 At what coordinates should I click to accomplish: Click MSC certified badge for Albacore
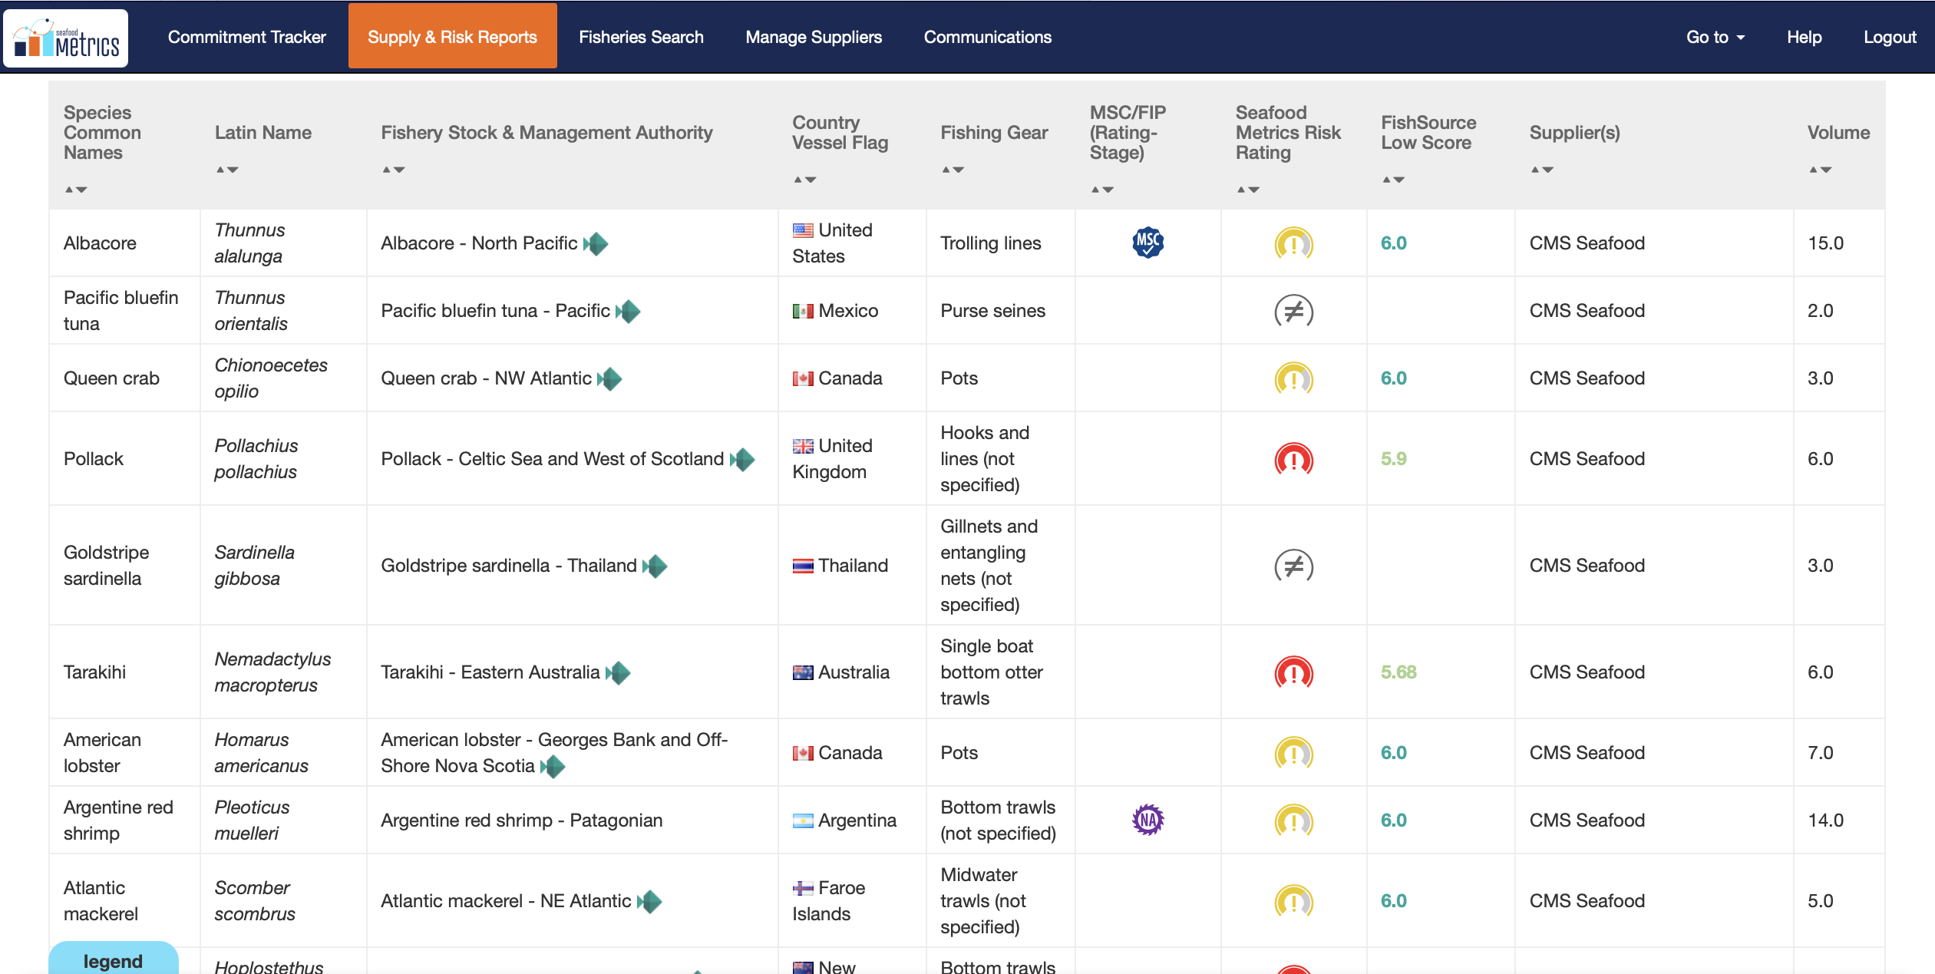pyautogui.click(x=1147, y=243)
